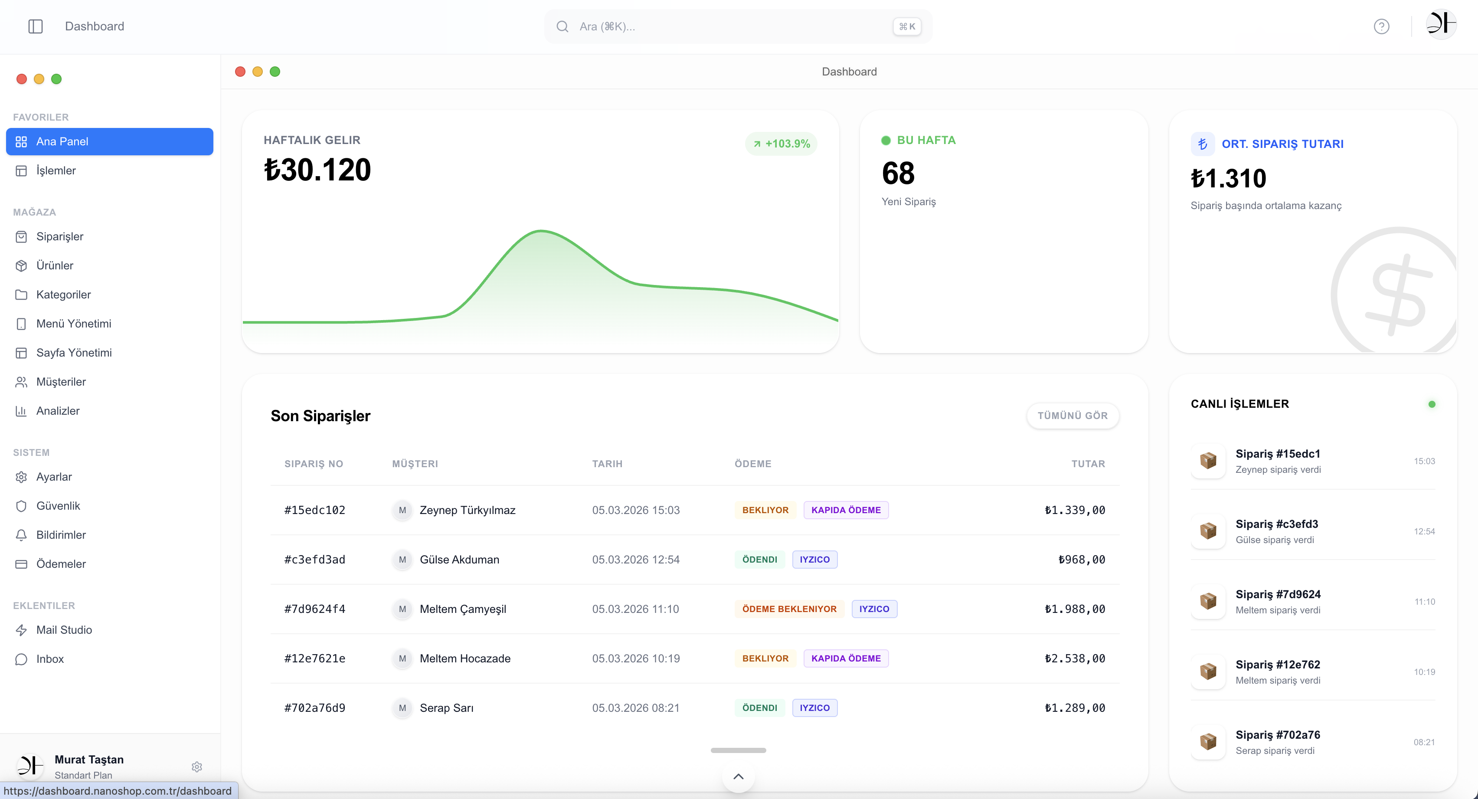Viewport: 1478px width, 799px height.
Task: Click the search magnifier icon
Action: (562, 26)
